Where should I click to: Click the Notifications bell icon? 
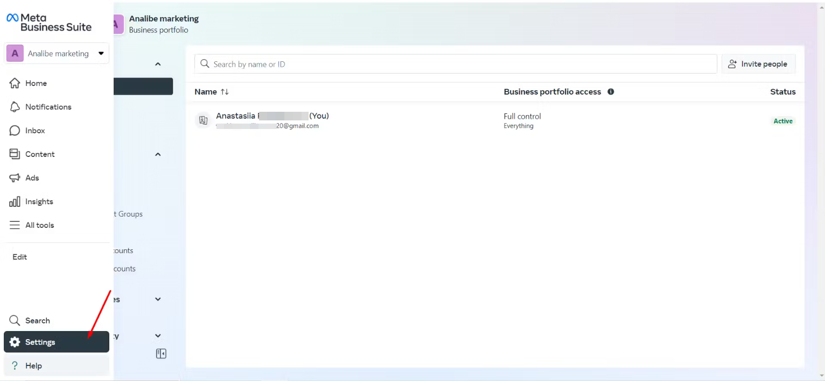pos(15,107)
